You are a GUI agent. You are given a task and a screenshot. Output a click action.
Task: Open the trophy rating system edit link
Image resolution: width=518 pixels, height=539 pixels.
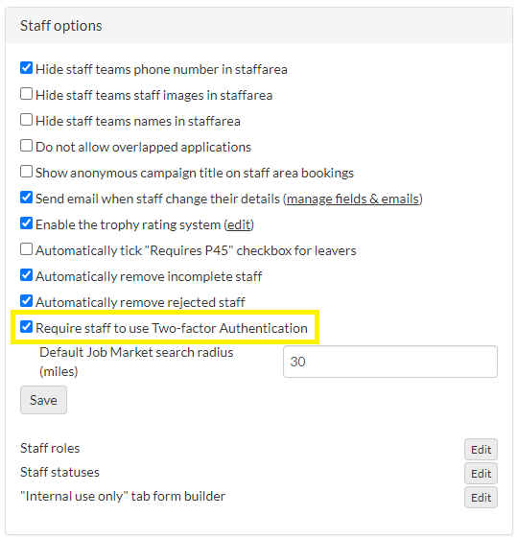(x=239, y=224)
